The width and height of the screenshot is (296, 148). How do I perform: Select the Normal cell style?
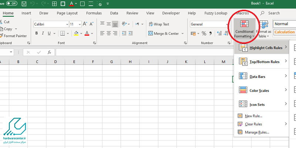pyautogui.click(x=284, y=24)
